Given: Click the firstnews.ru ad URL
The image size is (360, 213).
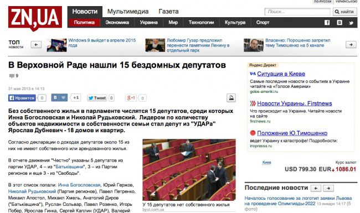Looking at the screenshot, I should point(260,121).
